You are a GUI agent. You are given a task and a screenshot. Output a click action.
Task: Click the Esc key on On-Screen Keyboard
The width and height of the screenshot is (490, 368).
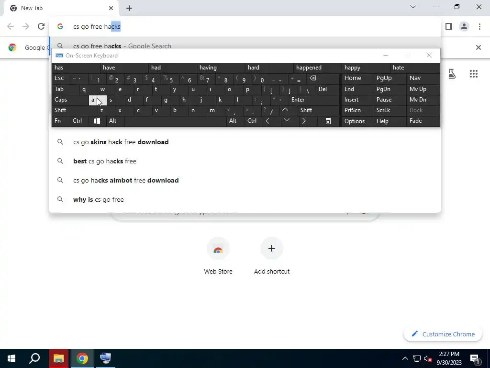pyautogui.click(x=61, y=78)
